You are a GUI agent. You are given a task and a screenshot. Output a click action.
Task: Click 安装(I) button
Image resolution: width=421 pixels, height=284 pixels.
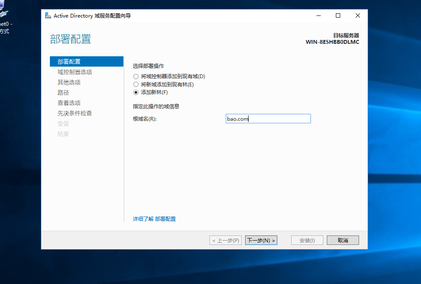pos(307,240)
